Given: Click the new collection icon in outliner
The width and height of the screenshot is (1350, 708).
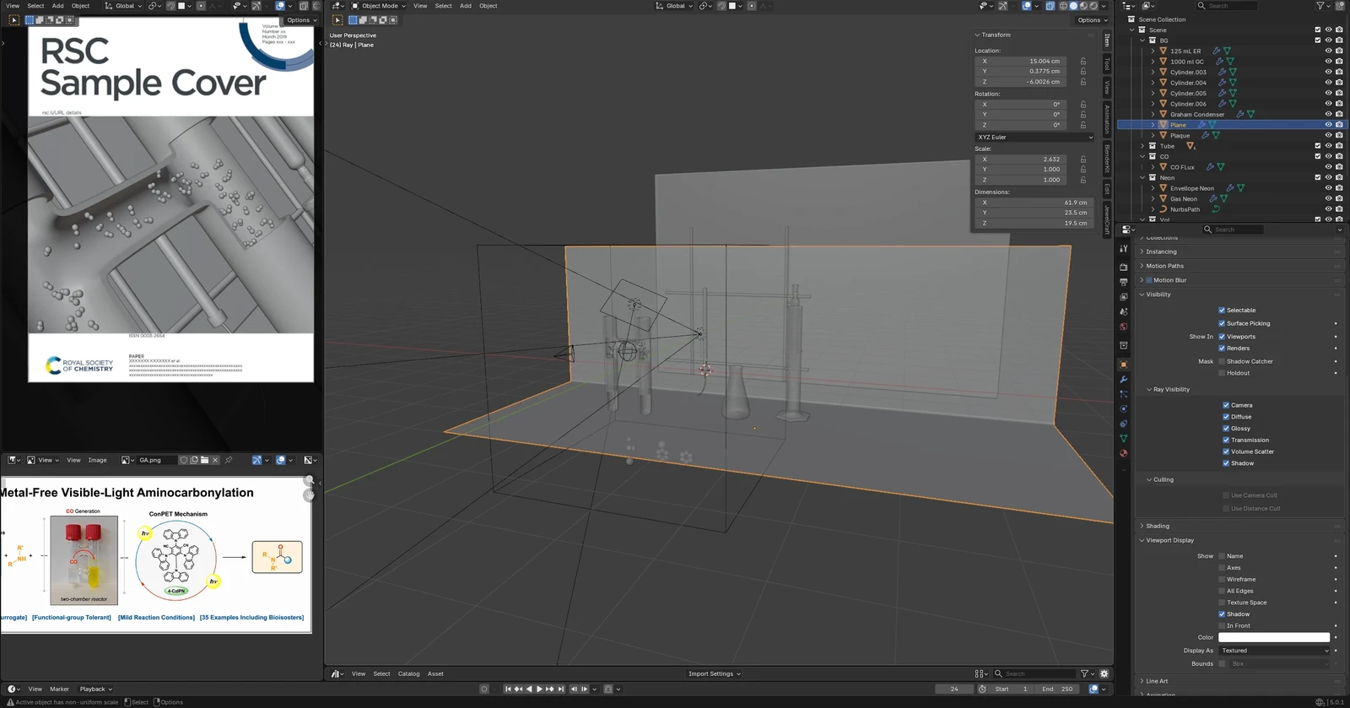Looking at the screenshot, I should [1339, 6].
